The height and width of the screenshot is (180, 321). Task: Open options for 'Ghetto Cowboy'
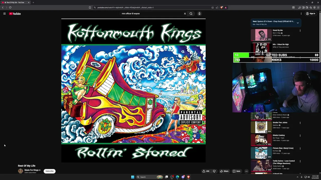coord(300,136)
